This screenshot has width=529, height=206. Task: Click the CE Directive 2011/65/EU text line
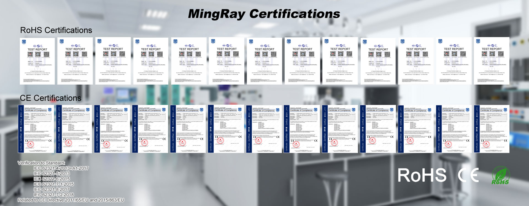point(71,200)
